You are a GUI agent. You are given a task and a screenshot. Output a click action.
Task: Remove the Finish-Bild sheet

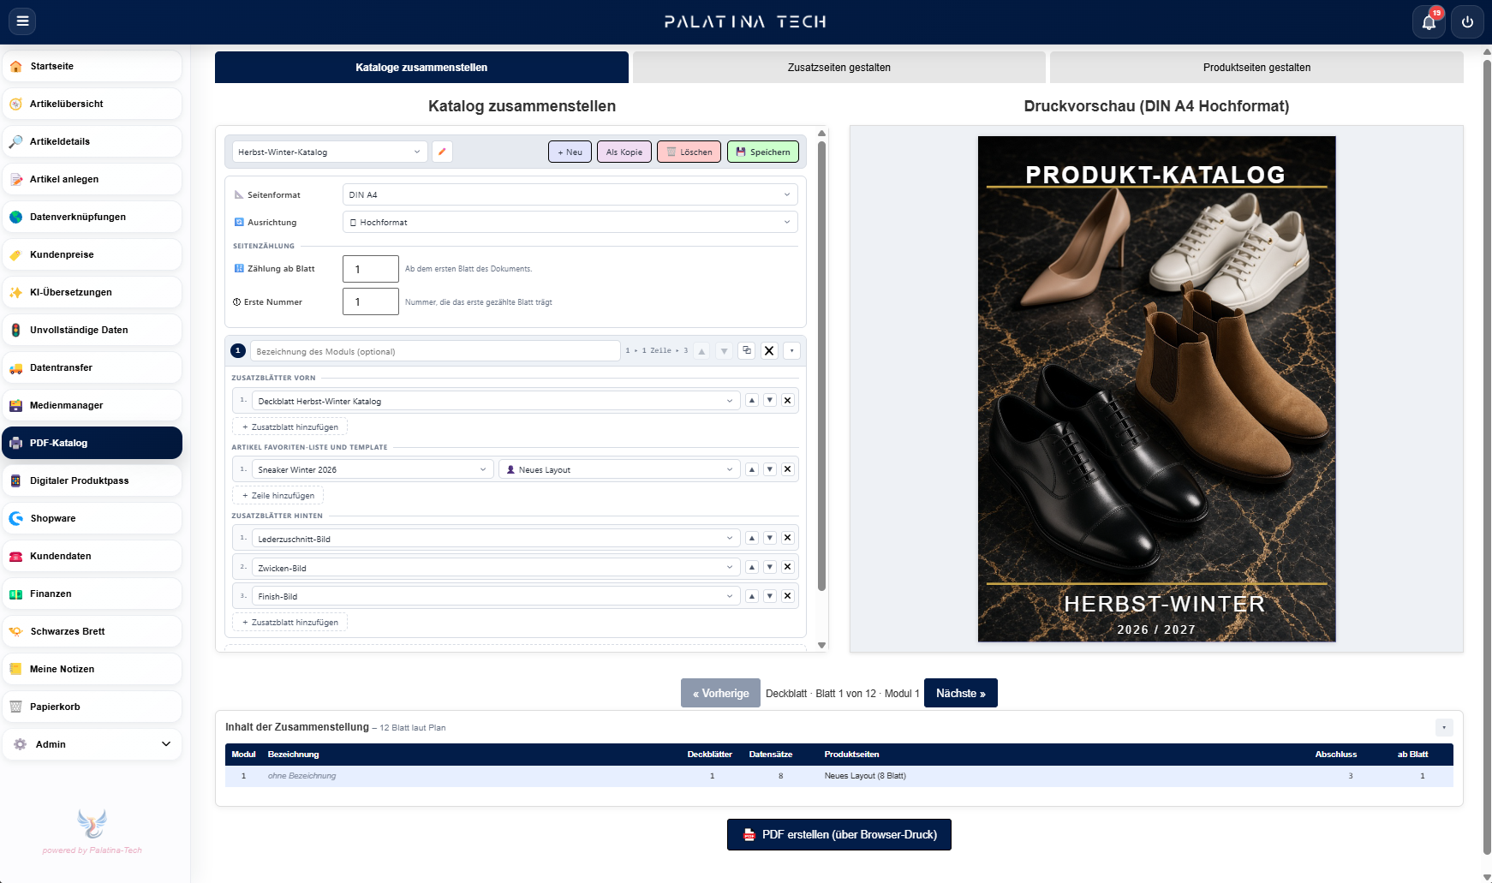pos(787,596)
